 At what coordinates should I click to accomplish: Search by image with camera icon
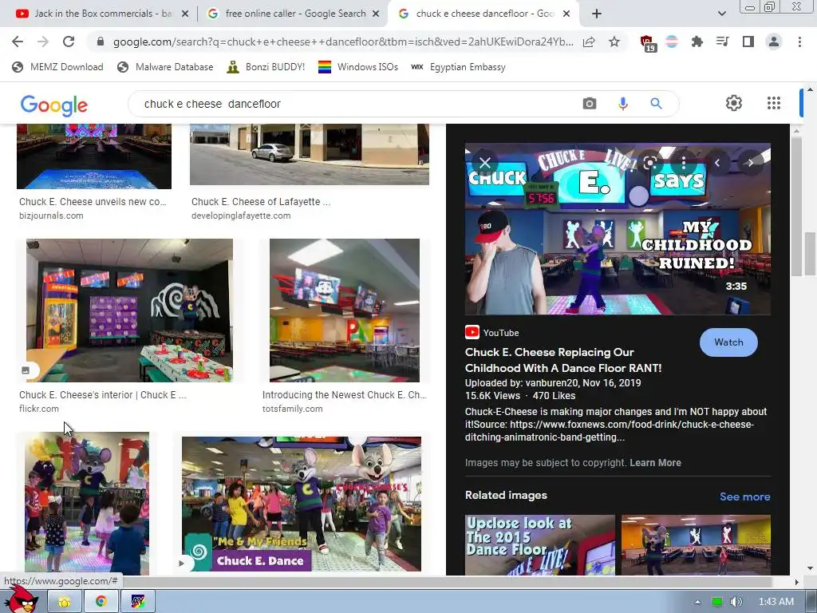point(590,104)
